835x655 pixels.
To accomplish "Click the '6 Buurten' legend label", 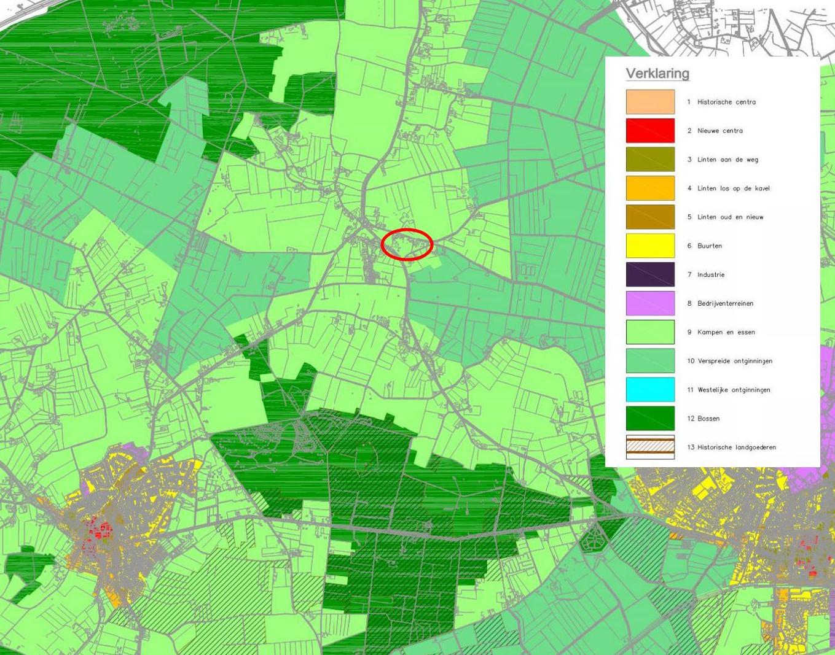I will click(704, 246).
